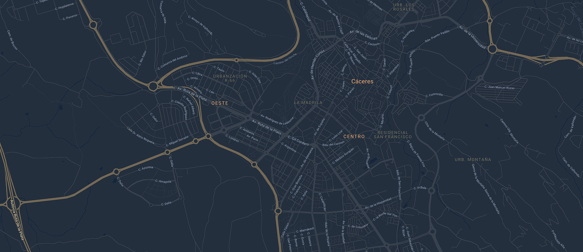
Task: Click the URBANIZACIÓN R-66 label
Action: (x=230, y=78)
